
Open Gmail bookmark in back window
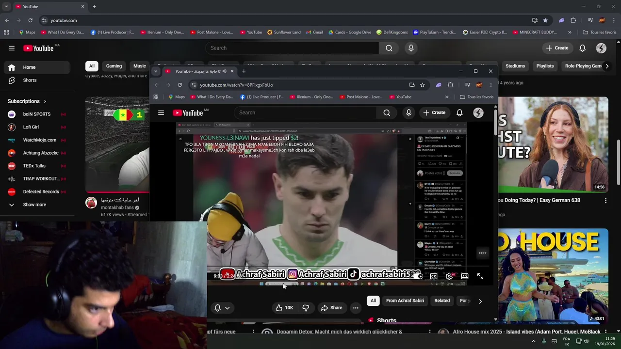(x=314, y=32)
